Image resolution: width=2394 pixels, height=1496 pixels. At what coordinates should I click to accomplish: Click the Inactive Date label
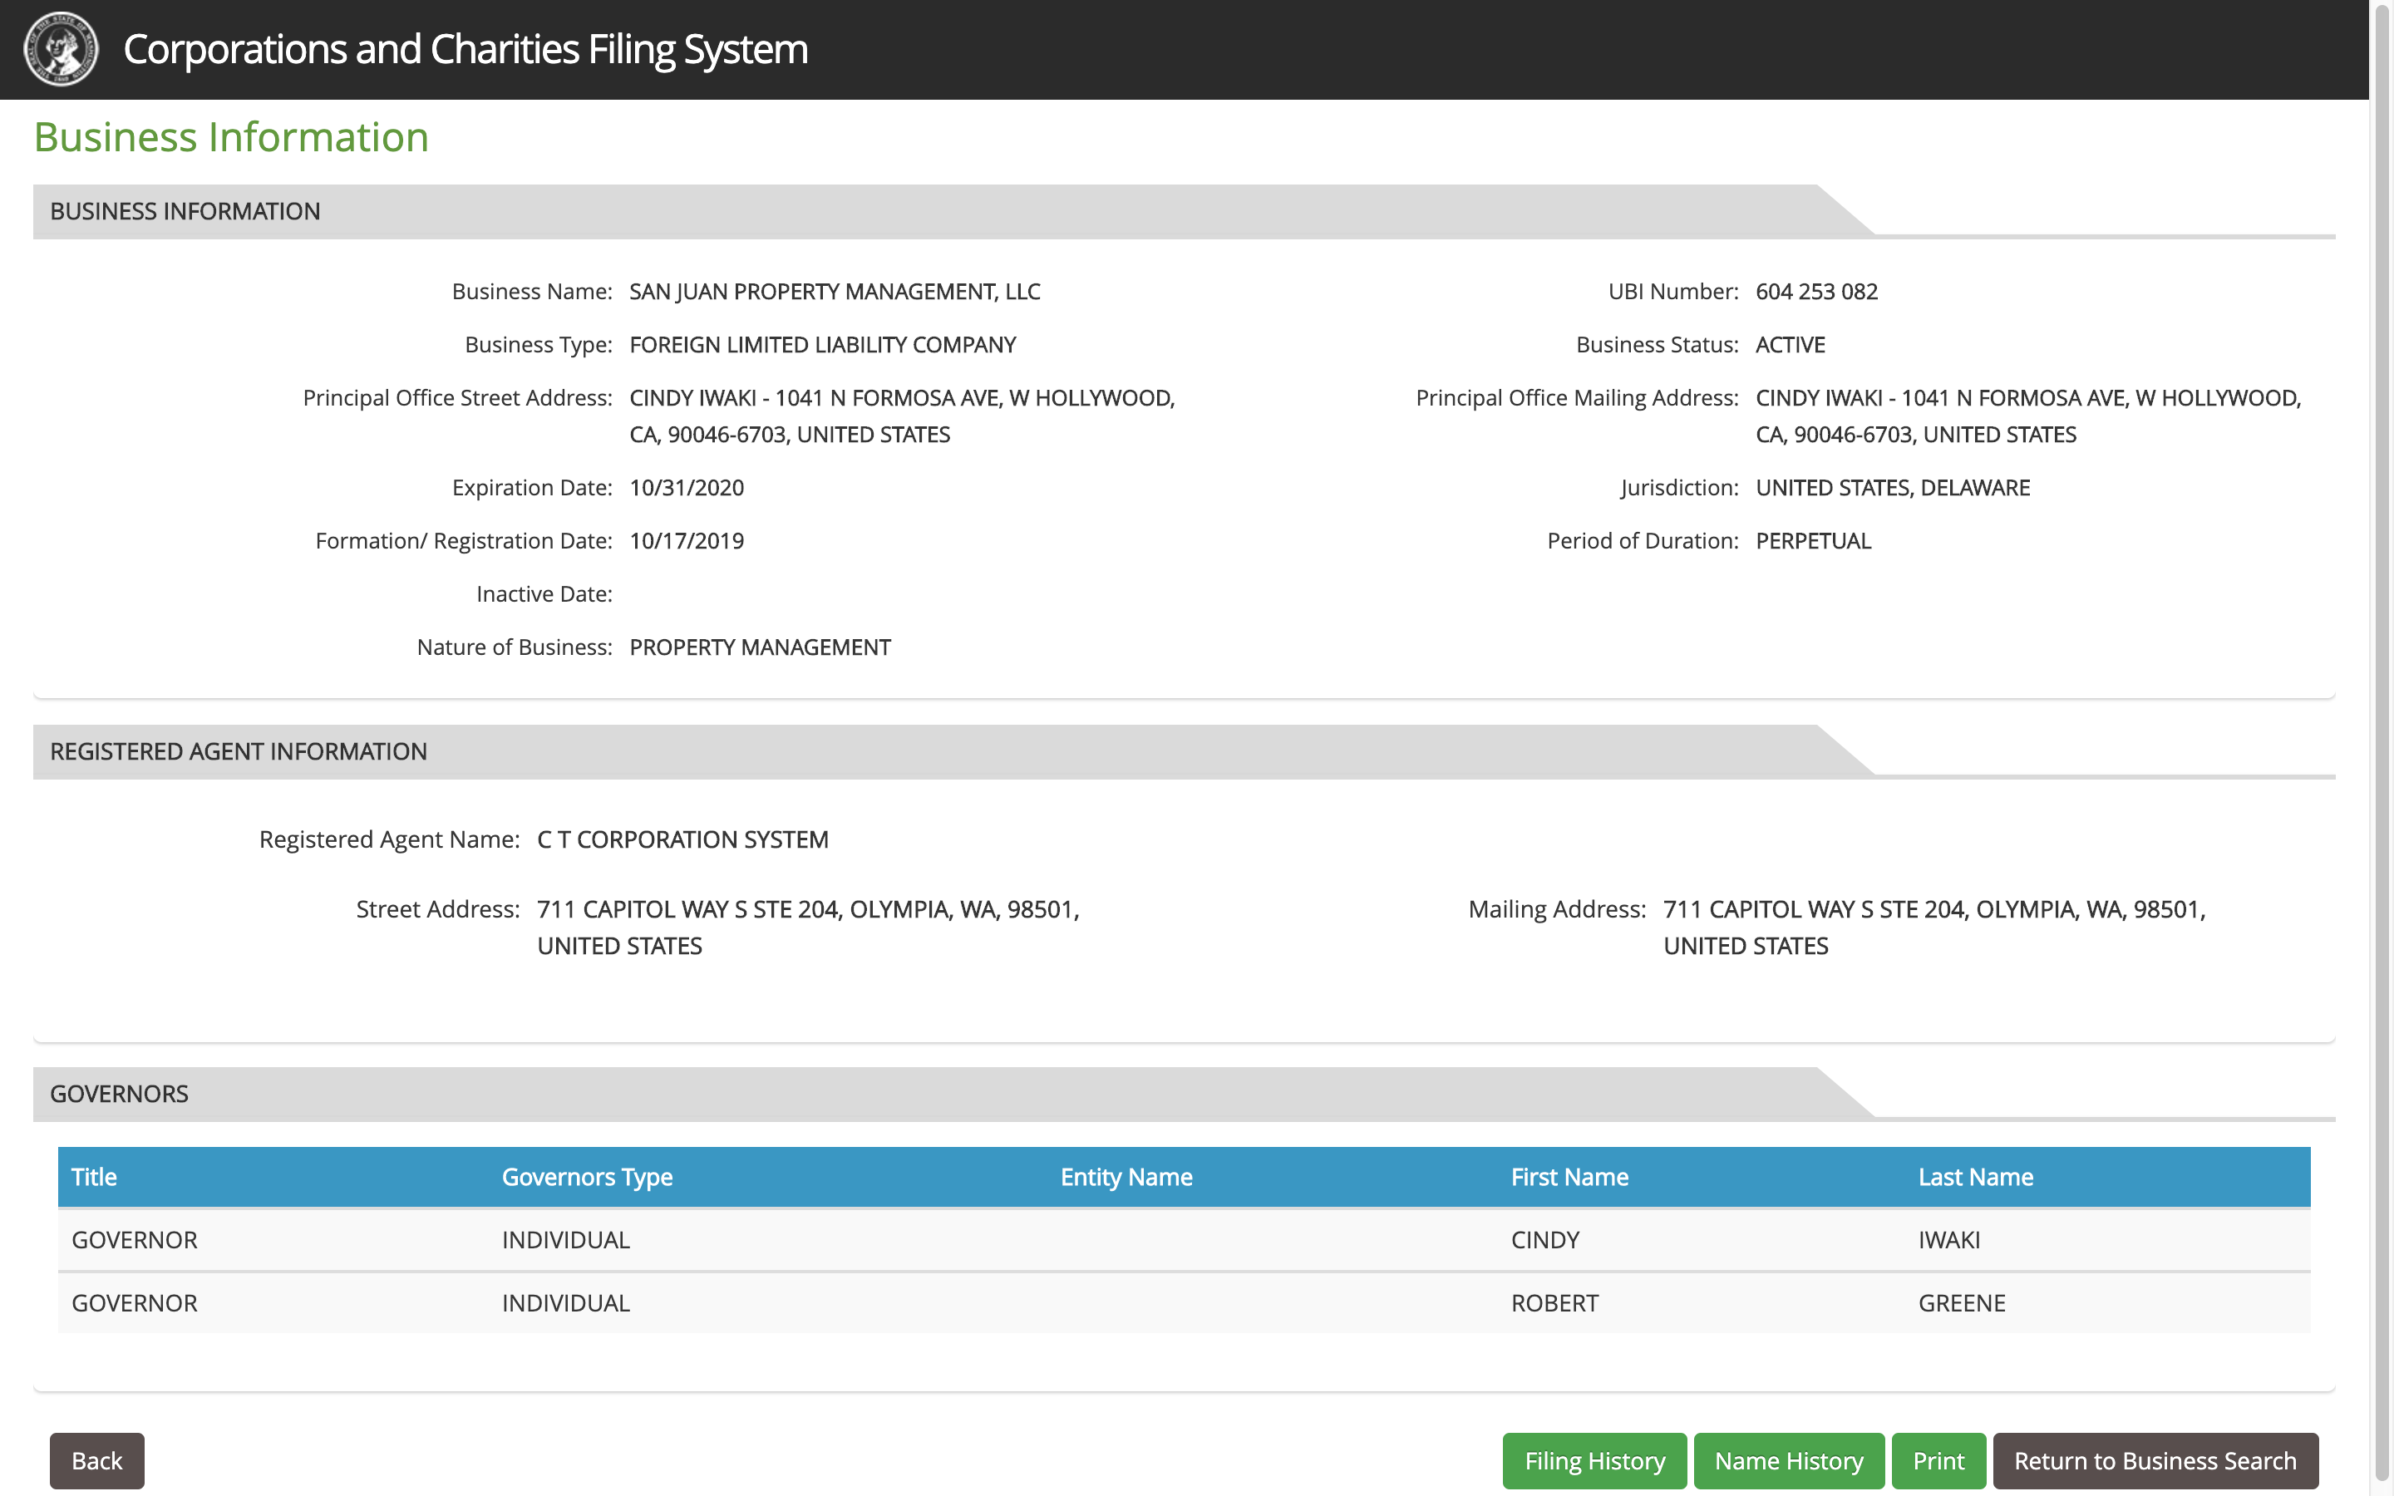(544, 593)
